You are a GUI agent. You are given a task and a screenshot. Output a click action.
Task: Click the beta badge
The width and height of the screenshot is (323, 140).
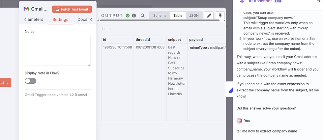tap(278, 1)
